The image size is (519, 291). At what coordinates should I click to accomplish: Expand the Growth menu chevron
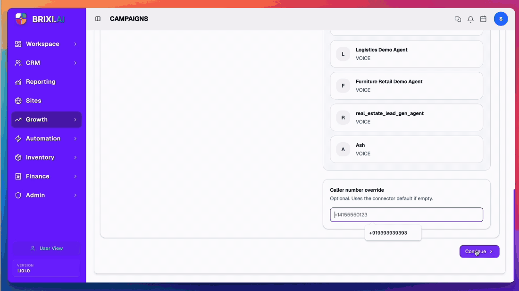tap(75, 120)
